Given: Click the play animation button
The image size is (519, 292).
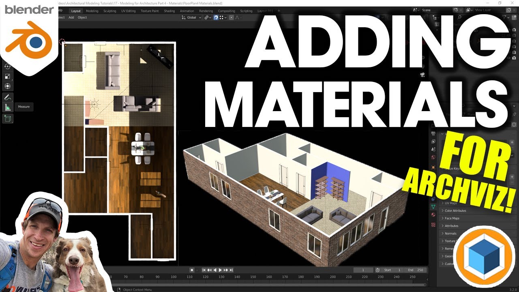Looking at the screenshot, I should 220,270.
